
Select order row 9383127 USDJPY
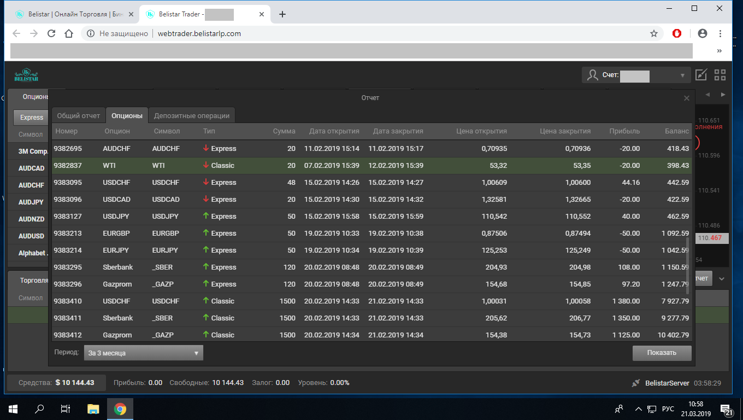371,217
